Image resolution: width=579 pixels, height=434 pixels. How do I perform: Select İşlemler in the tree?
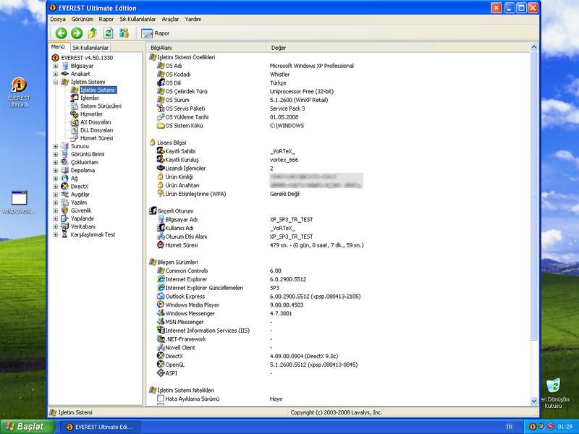(x=90, y=98)
